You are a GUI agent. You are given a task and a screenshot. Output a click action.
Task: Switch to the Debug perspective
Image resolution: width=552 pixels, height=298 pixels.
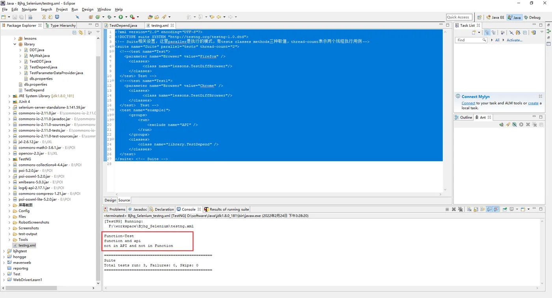(x=532, y=17)
